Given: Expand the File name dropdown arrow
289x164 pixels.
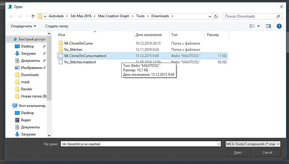Looking at the screenshot, I should pos(219,144).
